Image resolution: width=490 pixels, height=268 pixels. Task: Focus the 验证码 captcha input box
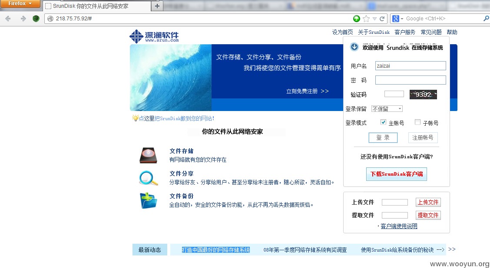tap(394, 94)
